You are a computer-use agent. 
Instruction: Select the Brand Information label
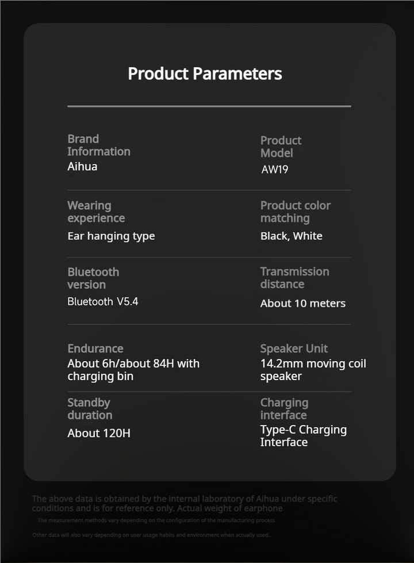(x=98, y=145)
